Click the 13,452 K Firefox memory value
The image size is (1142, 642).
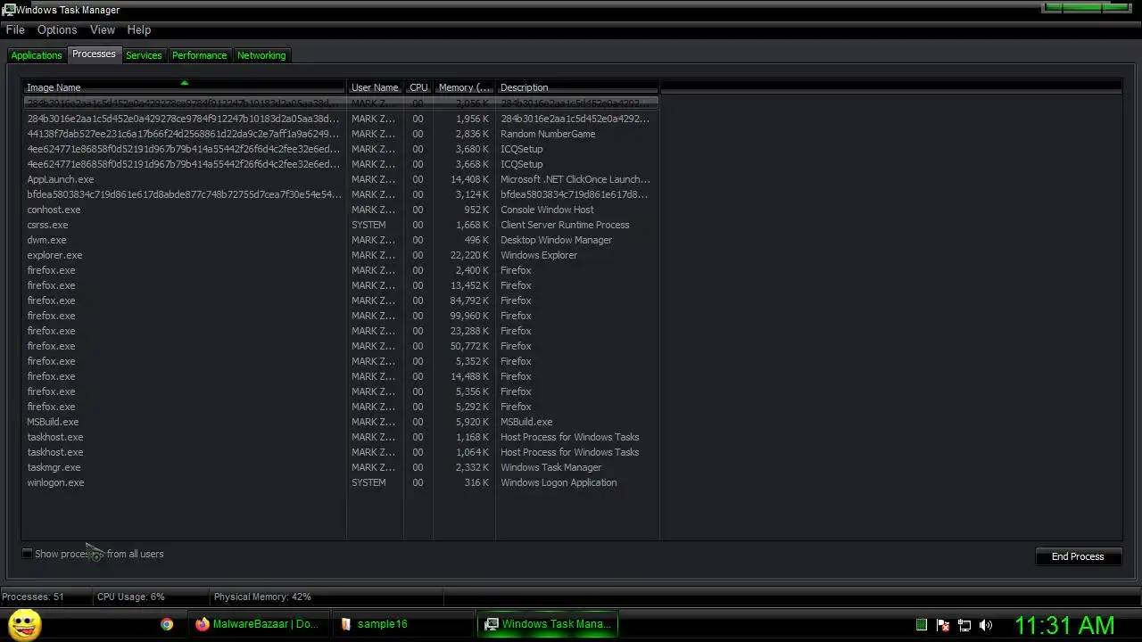(469, 285)
